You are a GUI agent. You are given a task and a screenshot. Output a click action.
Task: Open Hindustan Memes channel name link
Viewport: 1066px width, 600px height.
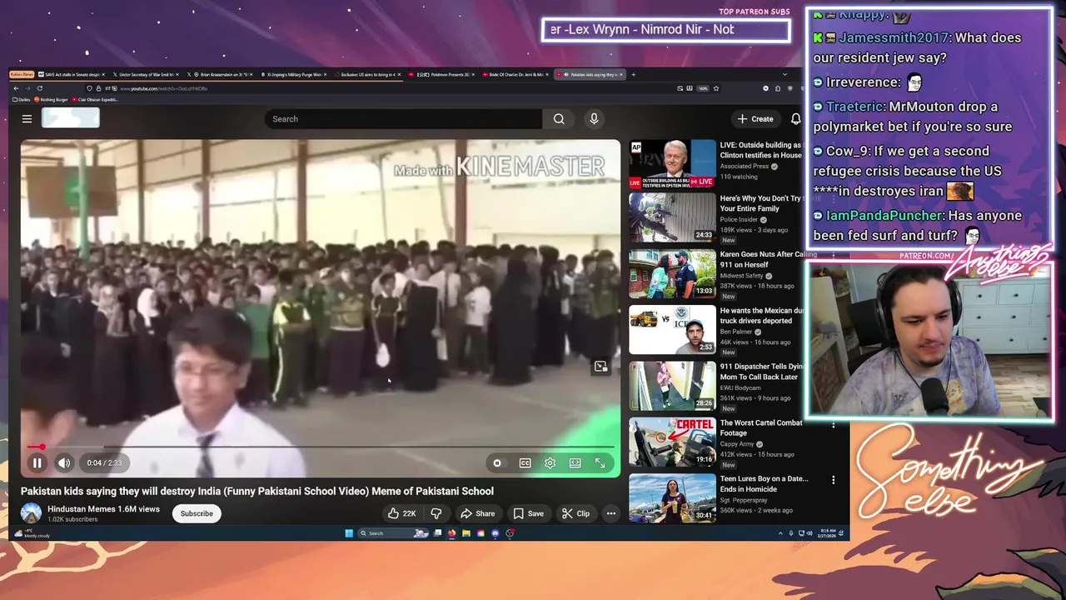[x=79, y=508]
